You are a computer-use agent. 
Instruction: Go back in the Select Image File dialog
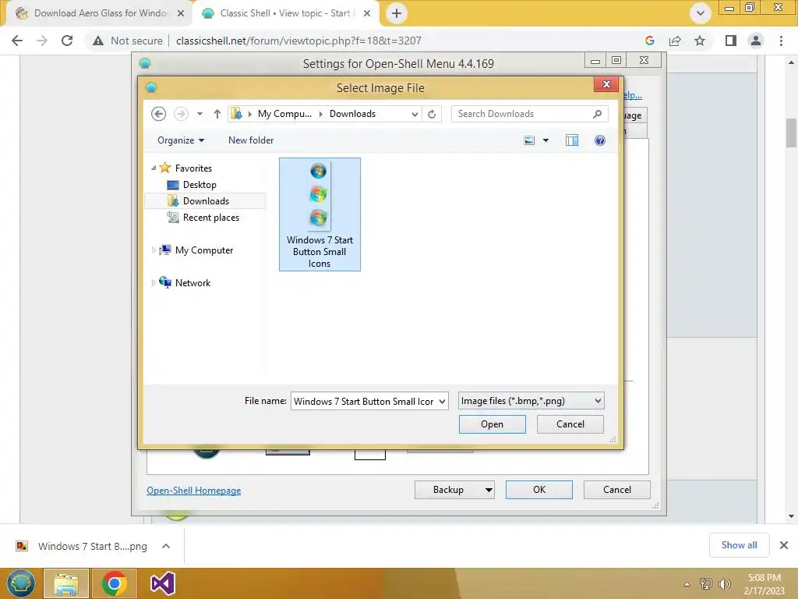tap(159, 114)
